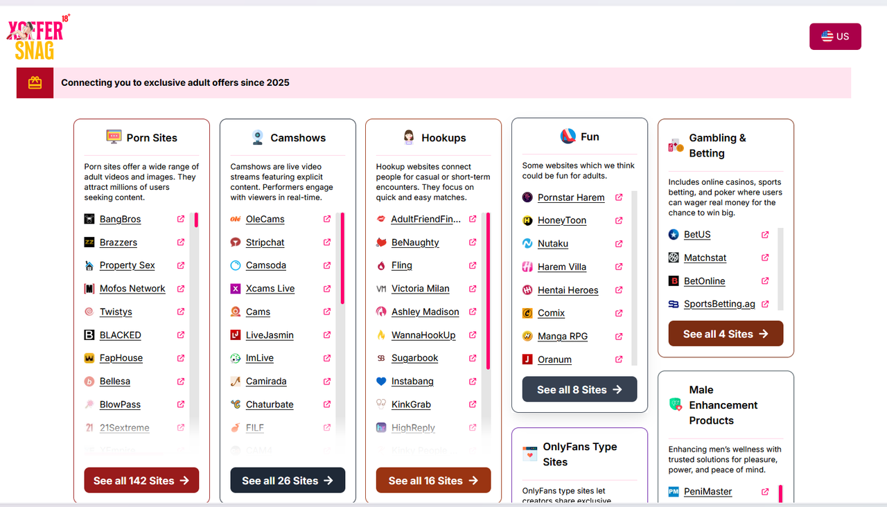Open the Hentai Heroes link
Viewport: 887px width, 507px height.
tap(568, 290)
